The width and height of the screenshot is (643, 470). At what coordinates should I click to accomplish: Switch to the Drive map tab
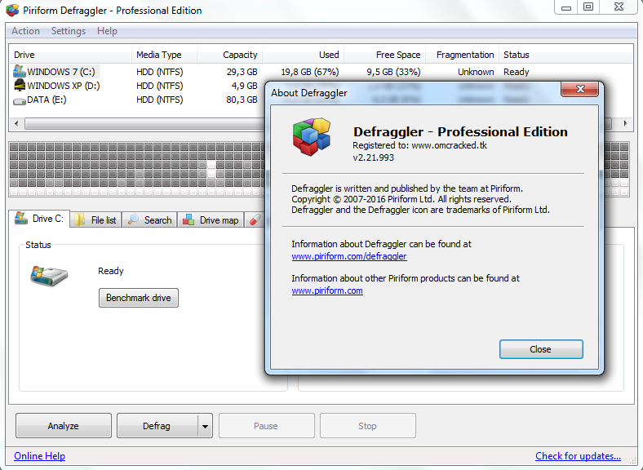coord(211,219)
